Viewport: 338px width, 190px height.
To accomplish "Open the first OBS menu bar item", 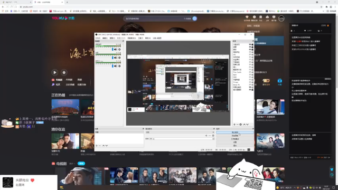I will [x=98, y=38].
